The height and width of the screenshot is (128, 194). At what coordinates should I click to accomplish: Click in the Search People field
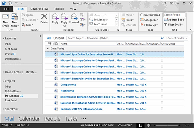[x=174, y=15]
